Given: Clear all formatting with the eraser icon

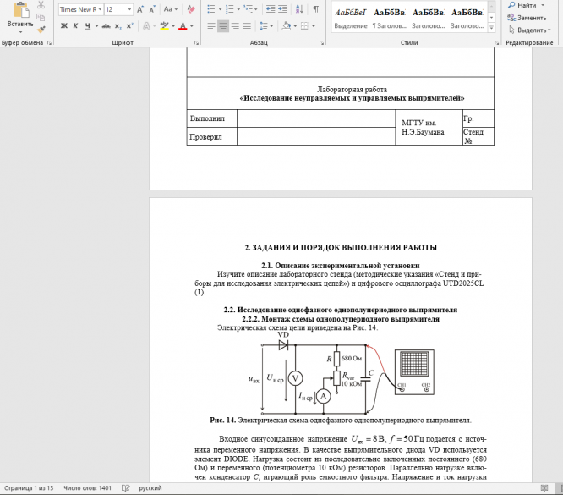Looking at the screenshot, I should click(191, 9).
